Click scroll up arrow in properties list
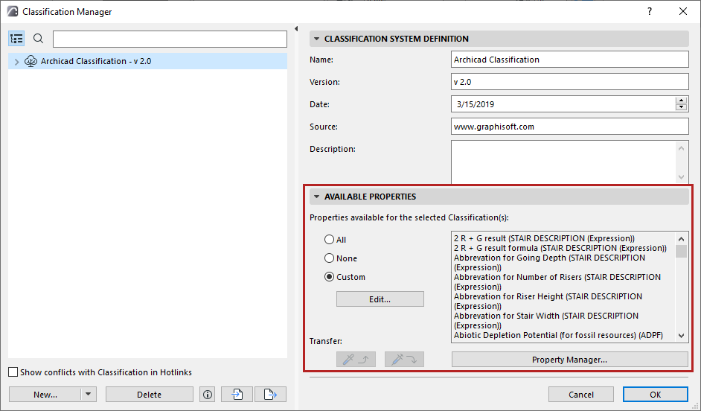The width and height of the screenshot is (701, 411). click(x=681, y=239)
